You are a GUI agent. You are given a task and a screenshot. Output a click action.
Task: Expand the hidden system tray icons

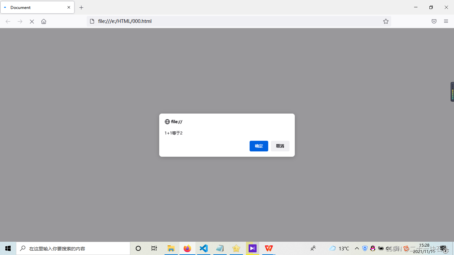click(x=357, y=248)
